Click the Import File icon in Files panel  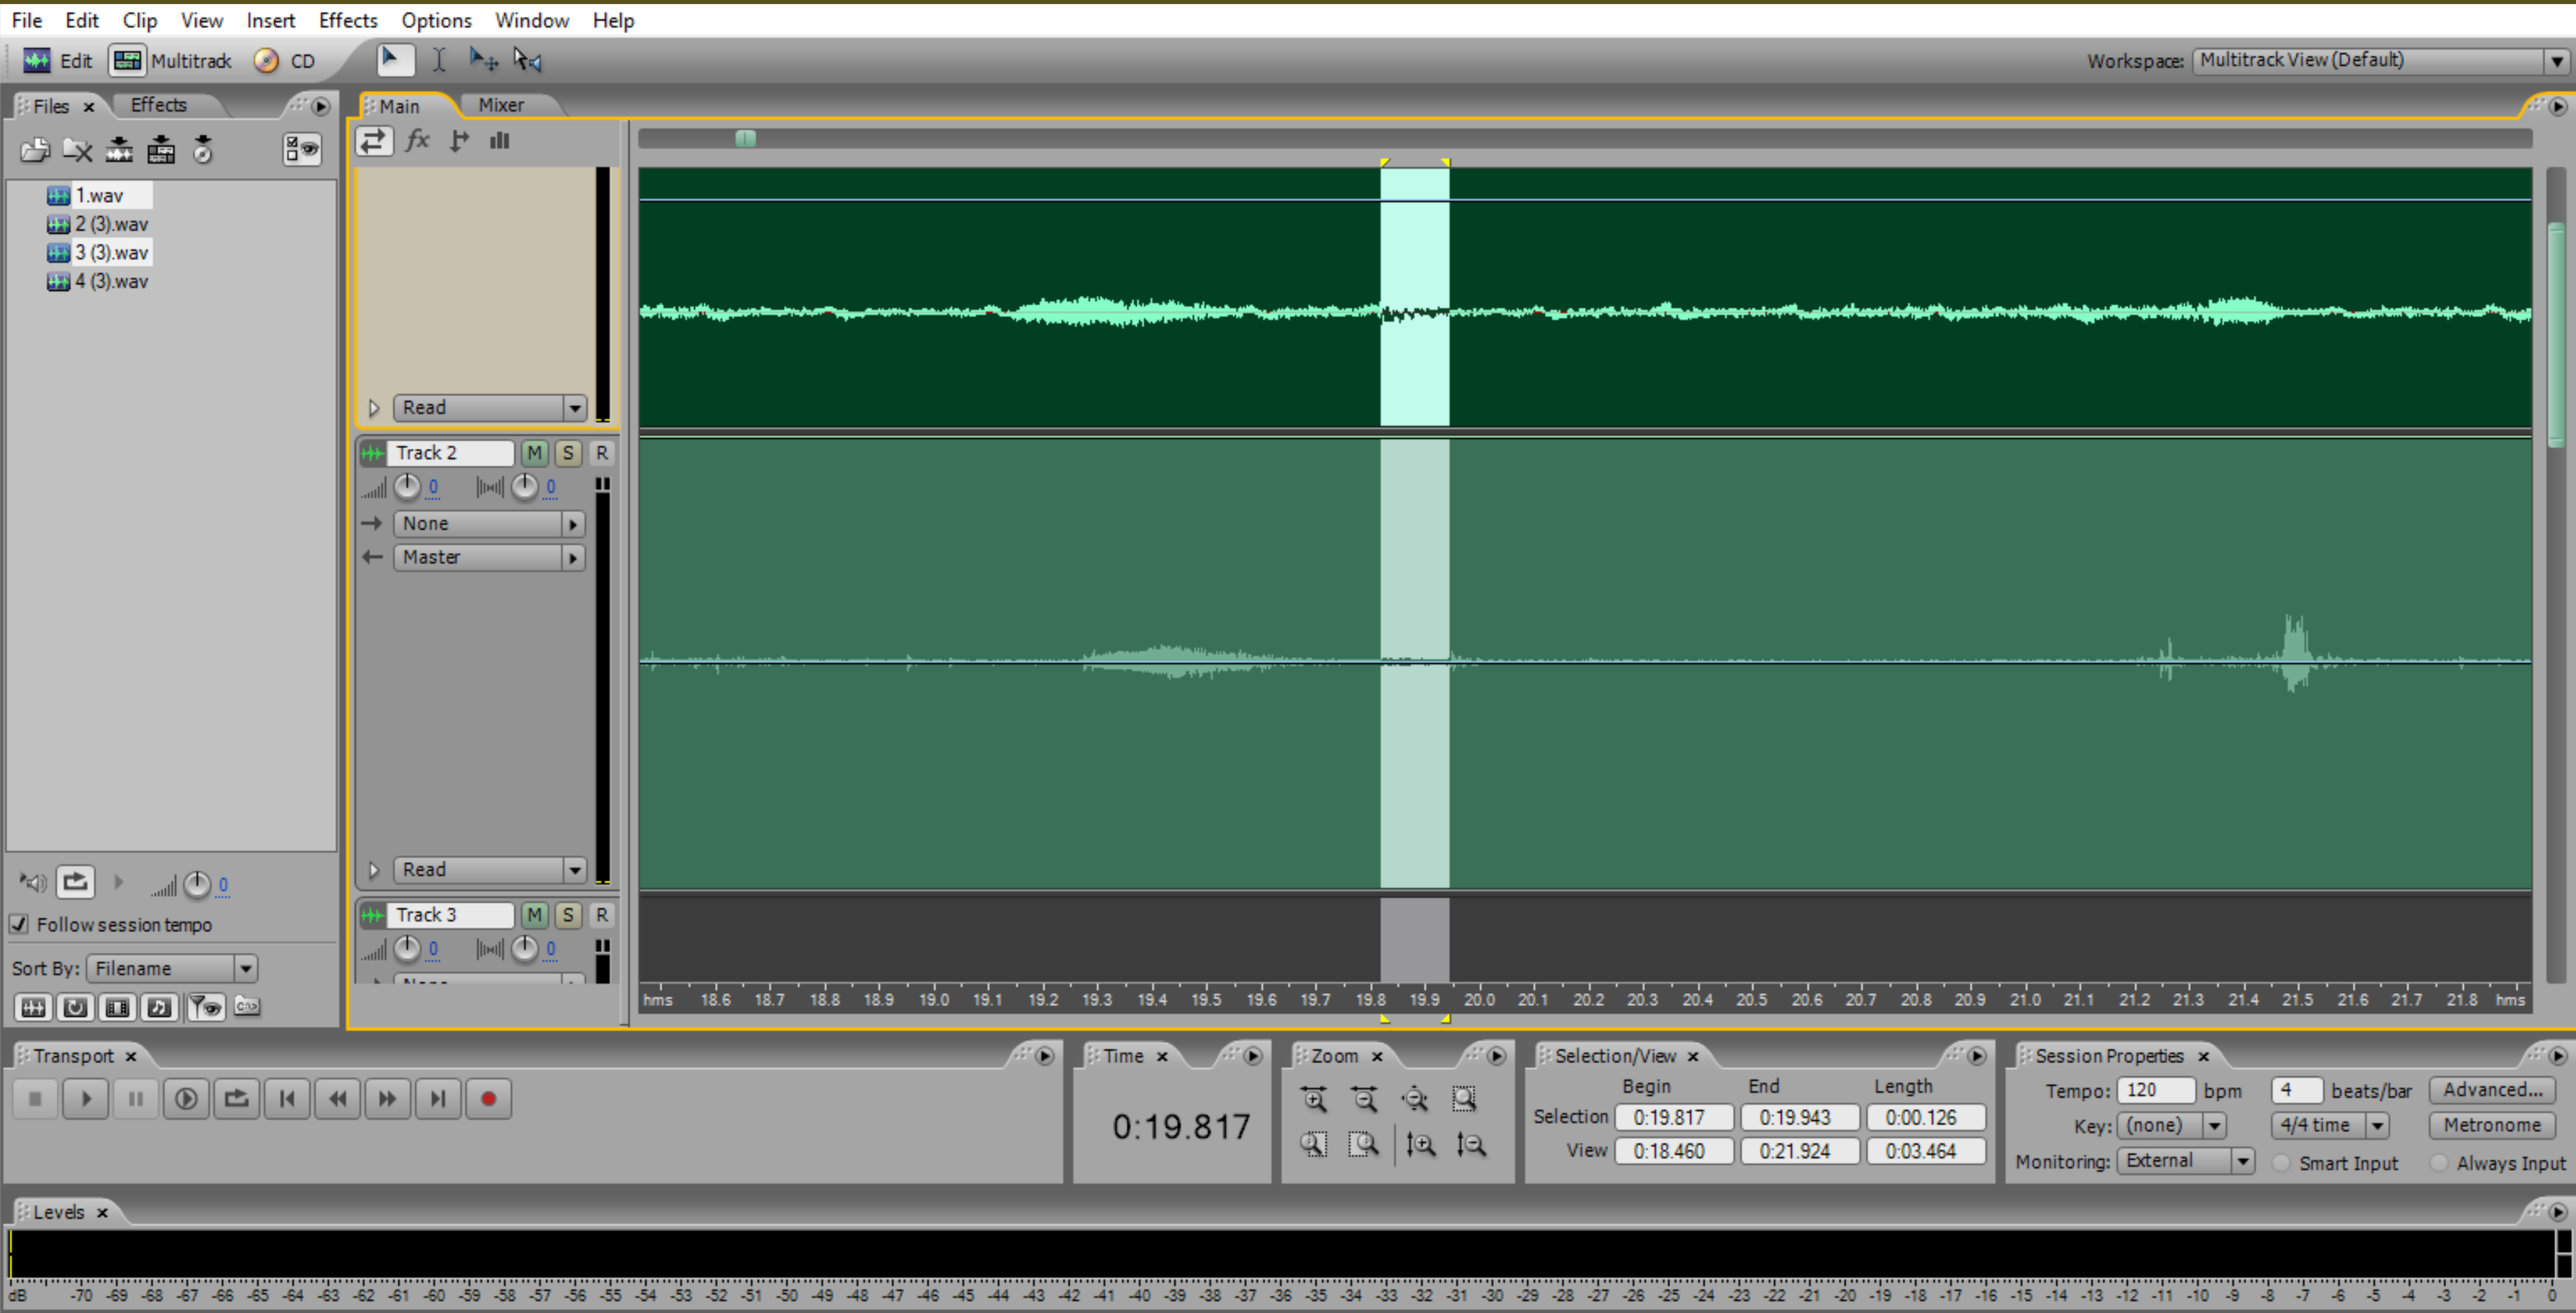[x=35, y=150]
